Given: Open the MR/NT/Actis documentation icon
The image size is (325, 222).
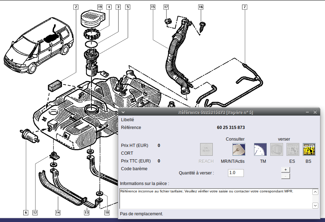Looking at the screenshot, I should tap(239, 149).
